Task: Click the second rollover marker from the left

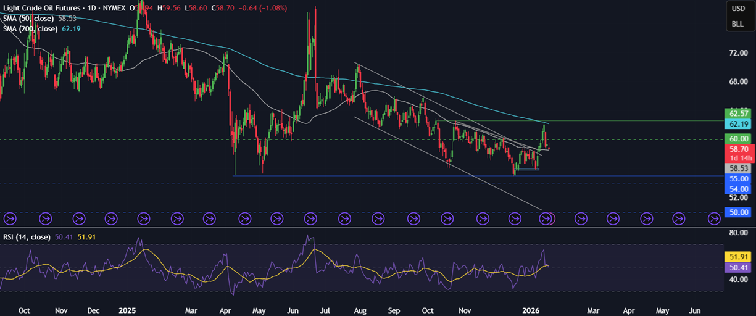Action: [x=46, y=218]
